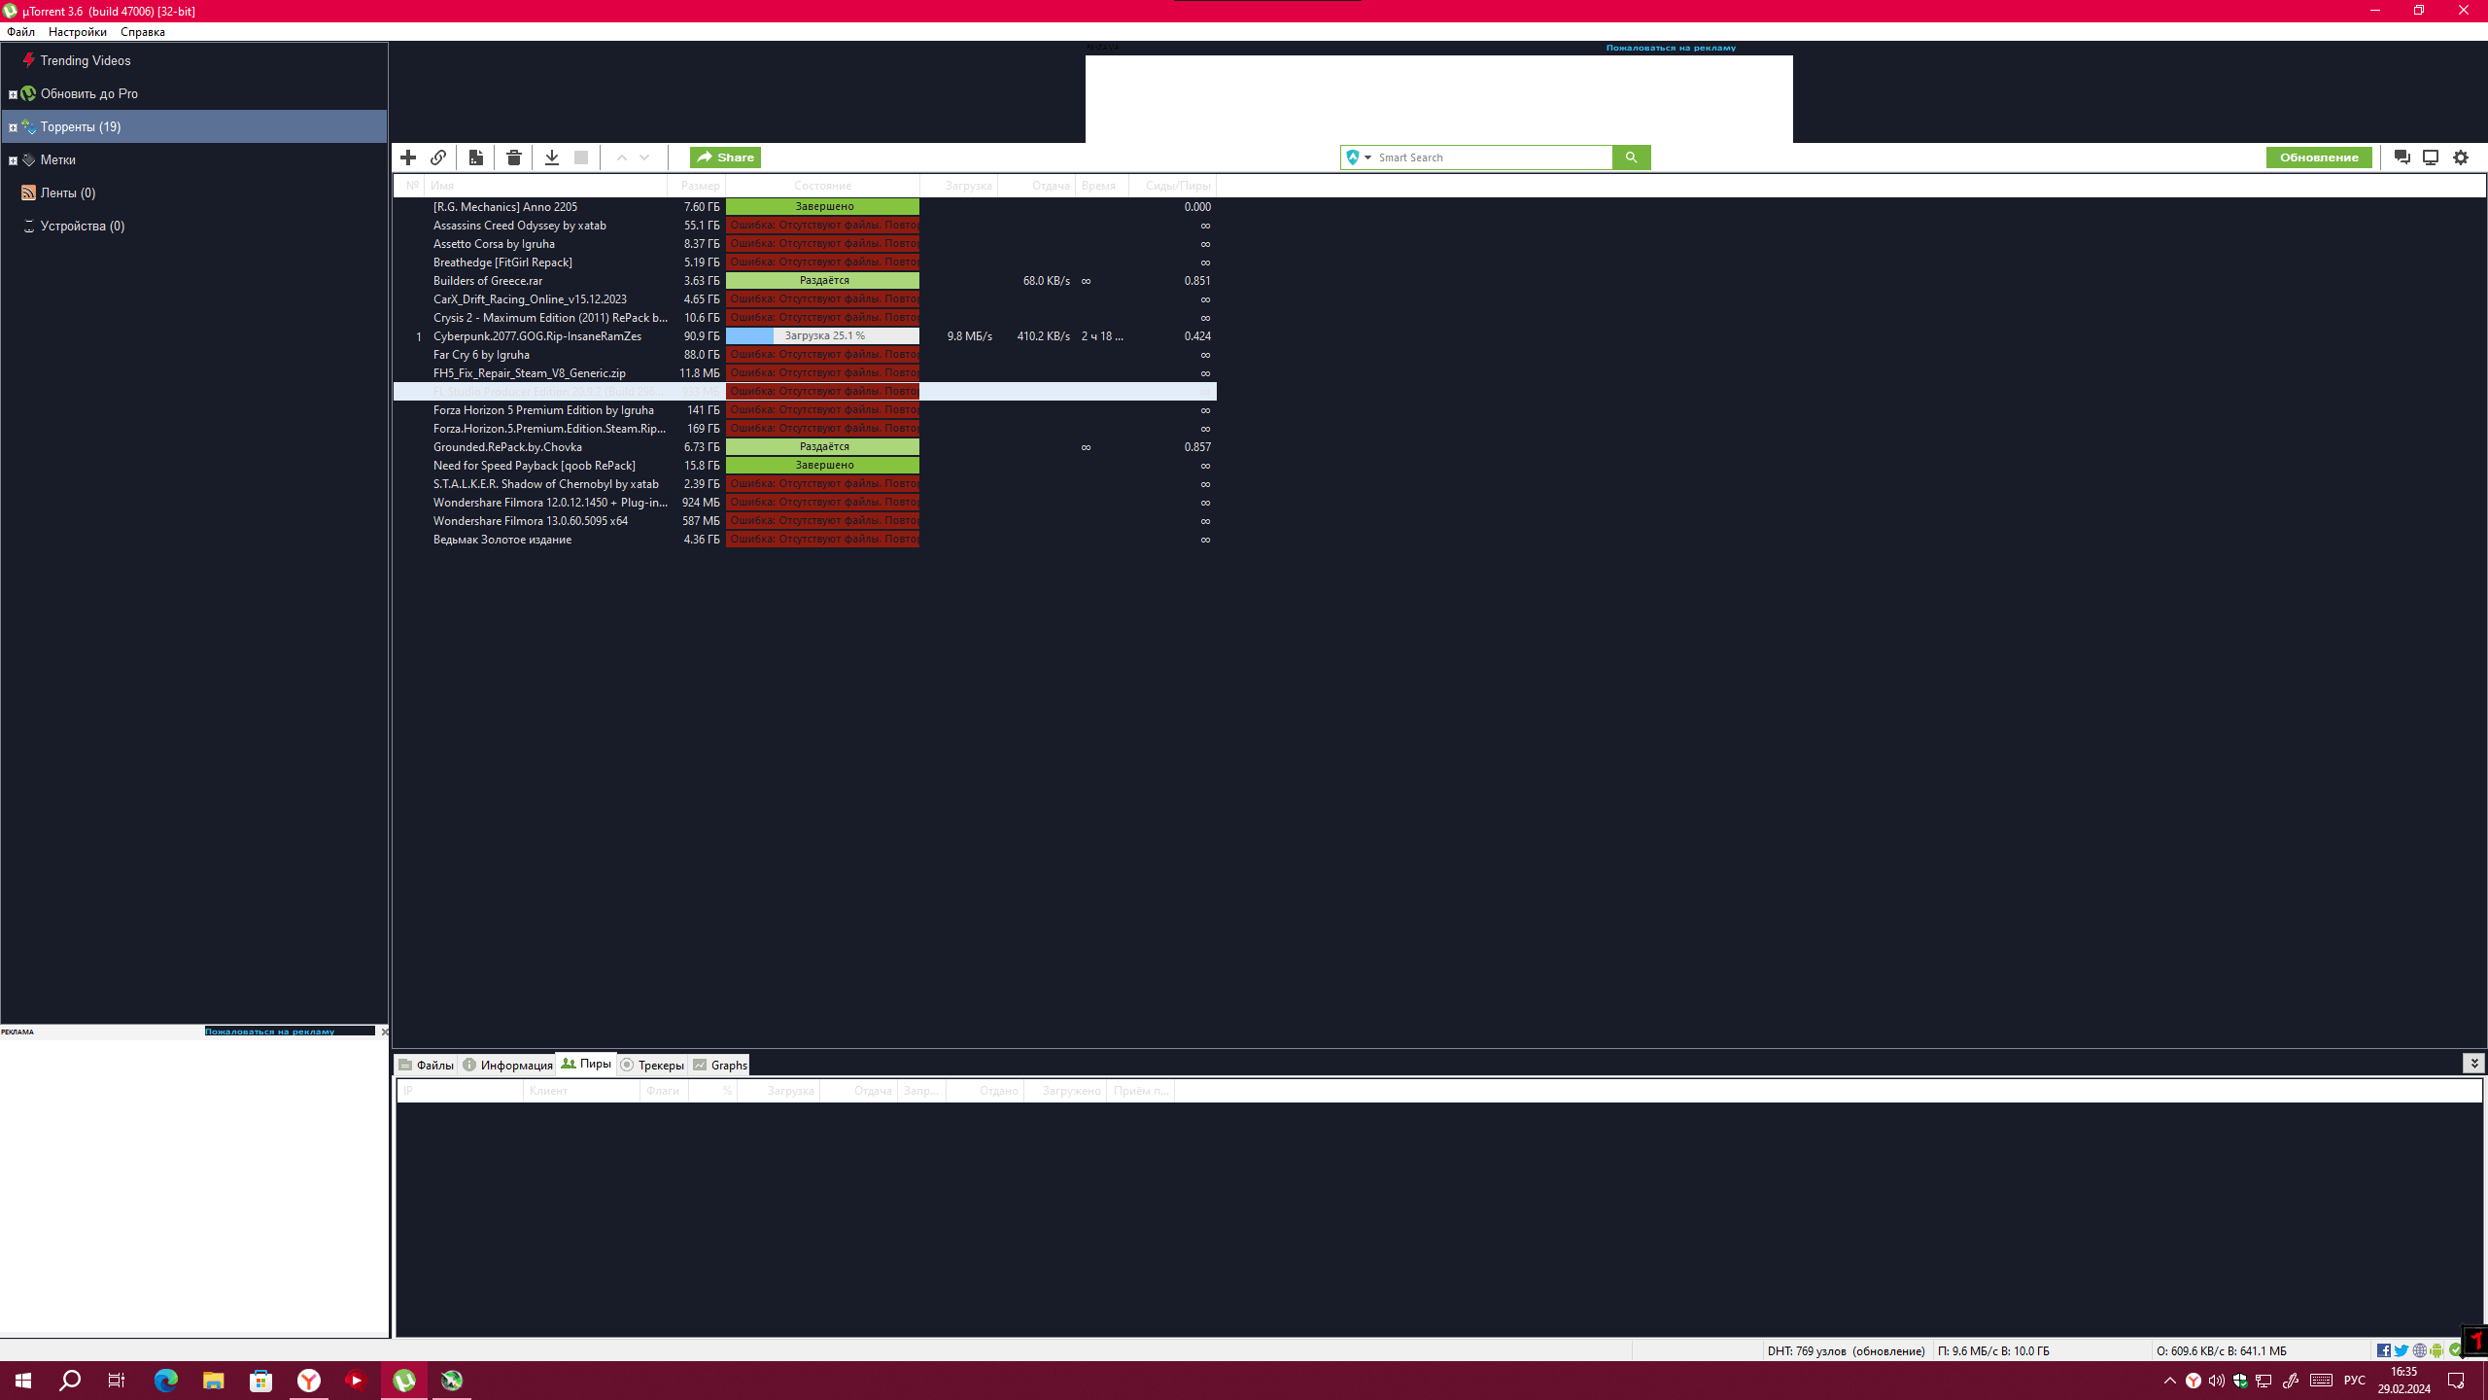Screen dimensions: 2488x1400
Task: Click the Start Torrent download arrow icon
Action: 552,157
